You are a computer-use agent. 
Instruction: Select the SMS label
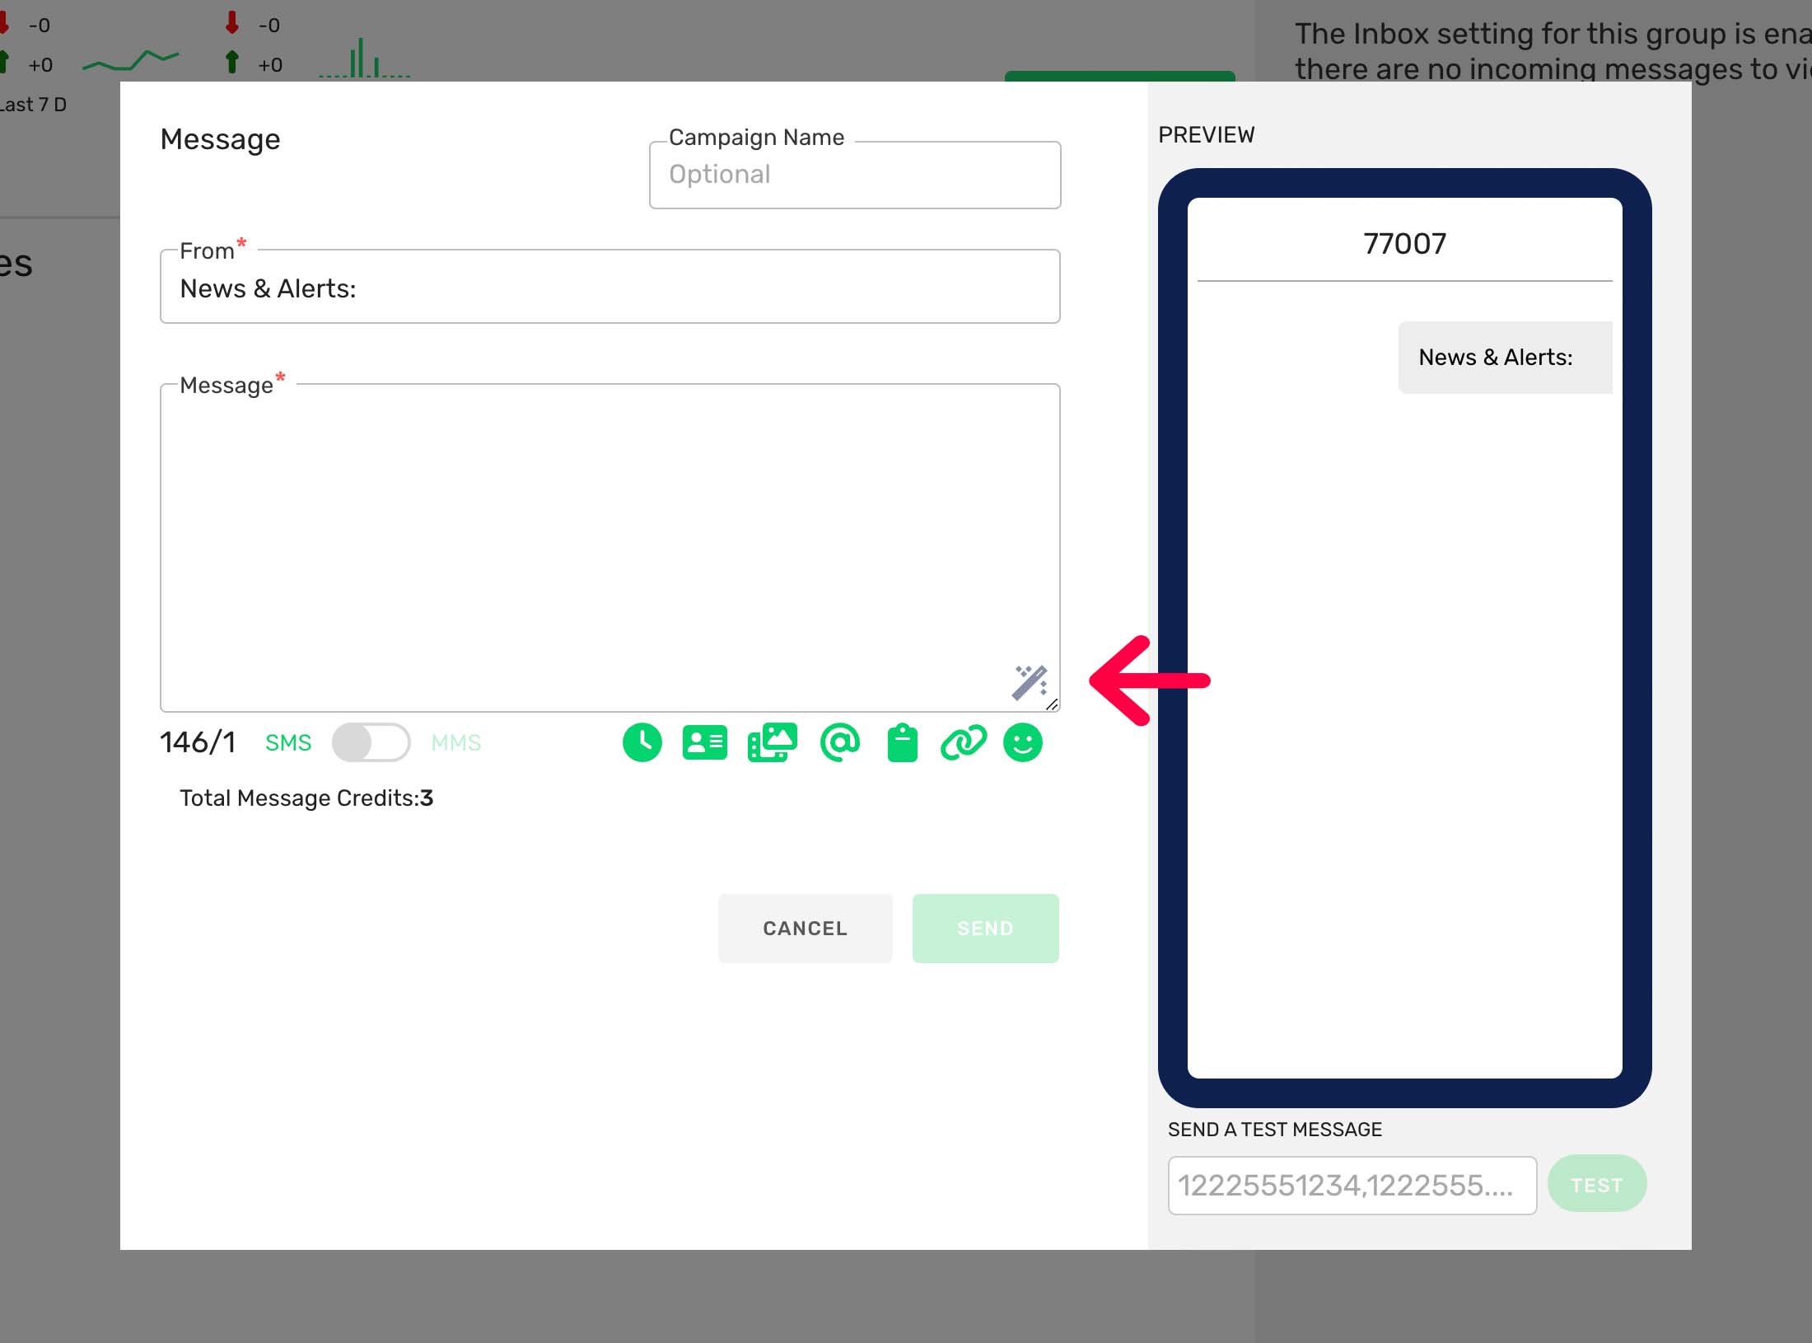pos(287,742)
